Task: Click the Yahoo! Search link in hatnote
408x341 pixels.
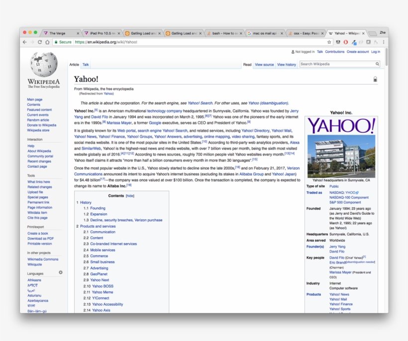Action: 200,103
